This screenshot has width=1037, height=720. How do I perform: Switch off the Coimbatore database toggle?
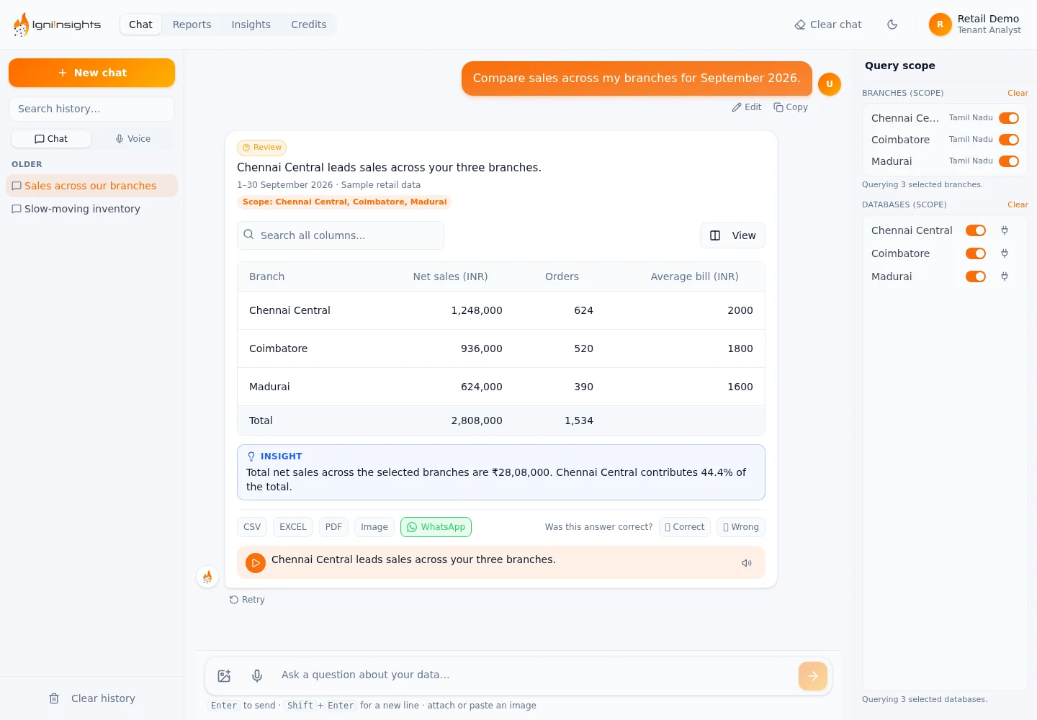(976, 253)
